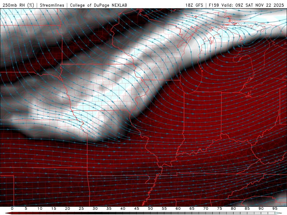Click the "F159" forecast hour text
This screenshot has height=215, width=287.
(214, 5)
